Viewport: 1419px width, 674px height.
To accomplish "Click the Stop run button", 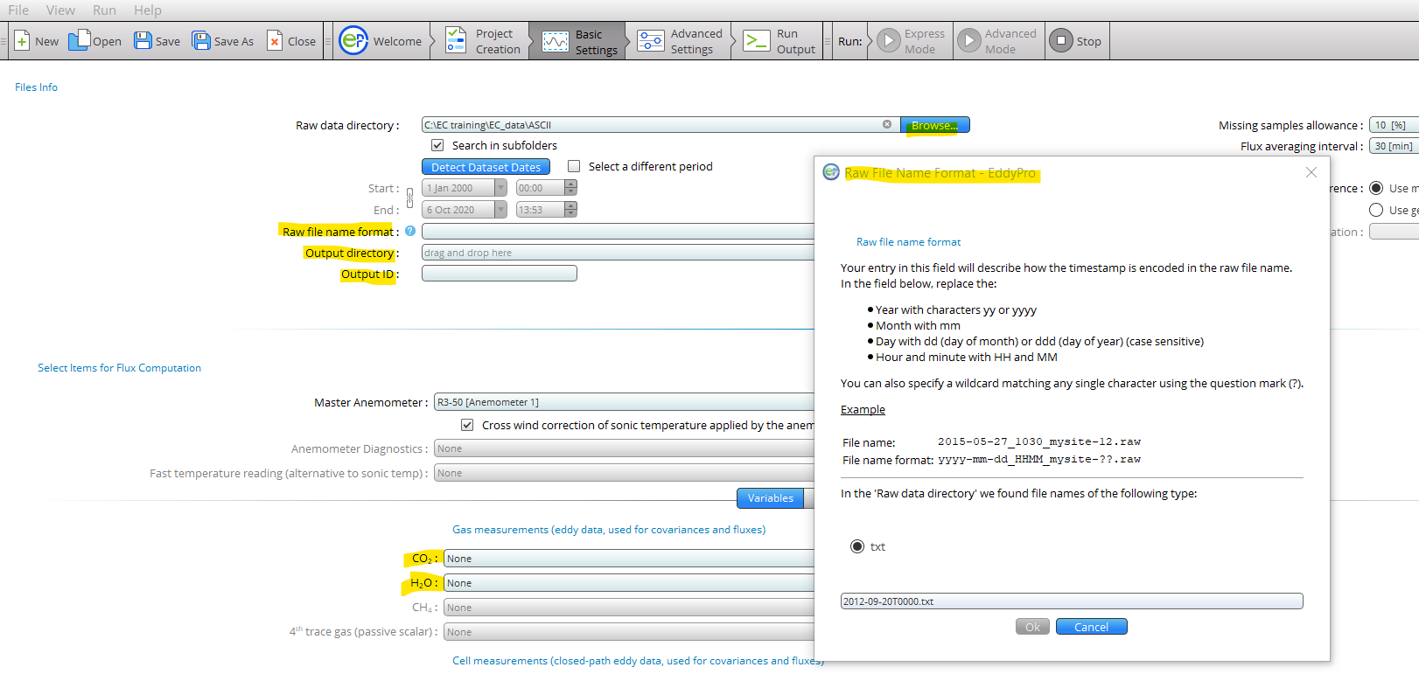I will (x=1076, y=41).
